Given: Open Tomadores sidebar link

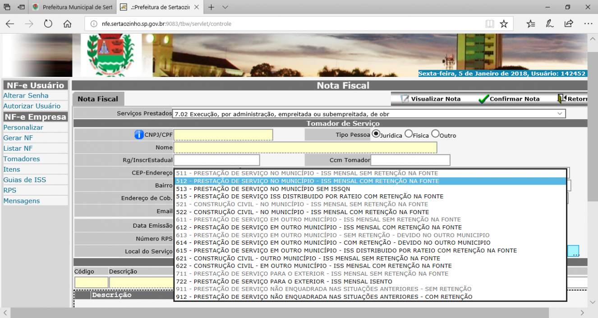Looking at the screenshot, I should pyautogui.click(x=21, y=159).
